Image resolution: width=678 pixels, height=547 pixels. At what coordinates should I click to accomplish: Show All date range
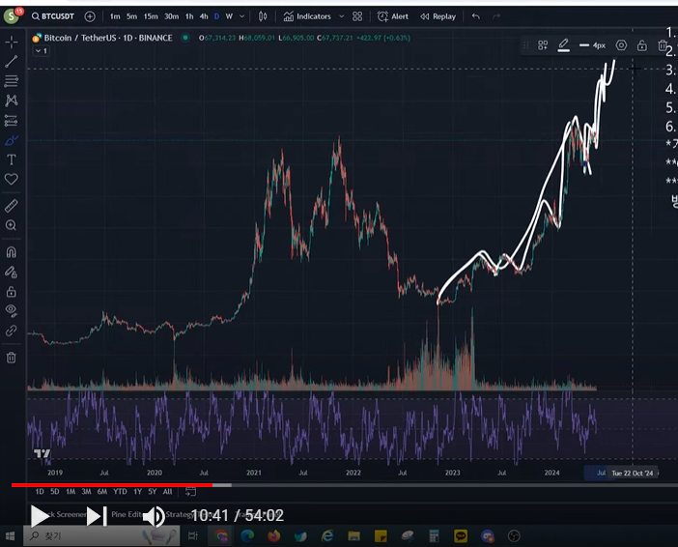coord(168,491)
